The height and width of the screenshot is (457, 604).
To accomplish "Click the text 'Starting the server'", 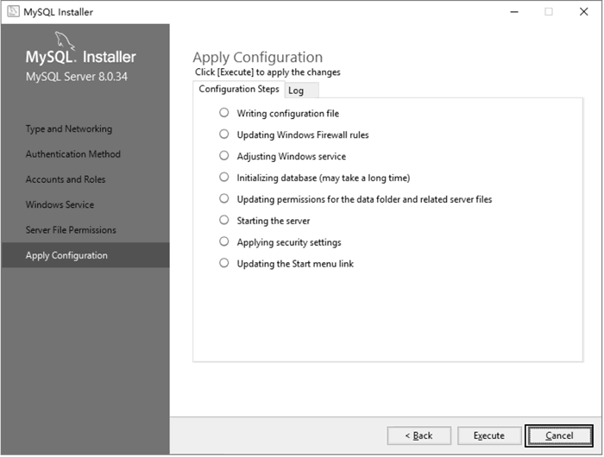I will pyautogui.click(x=274, y=221).
